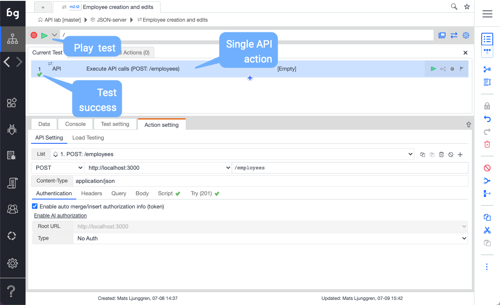Viewport: 500px width, 305px height.
Task: Click the upload arrow icon right of Action setting
Action: coord(468,125)
